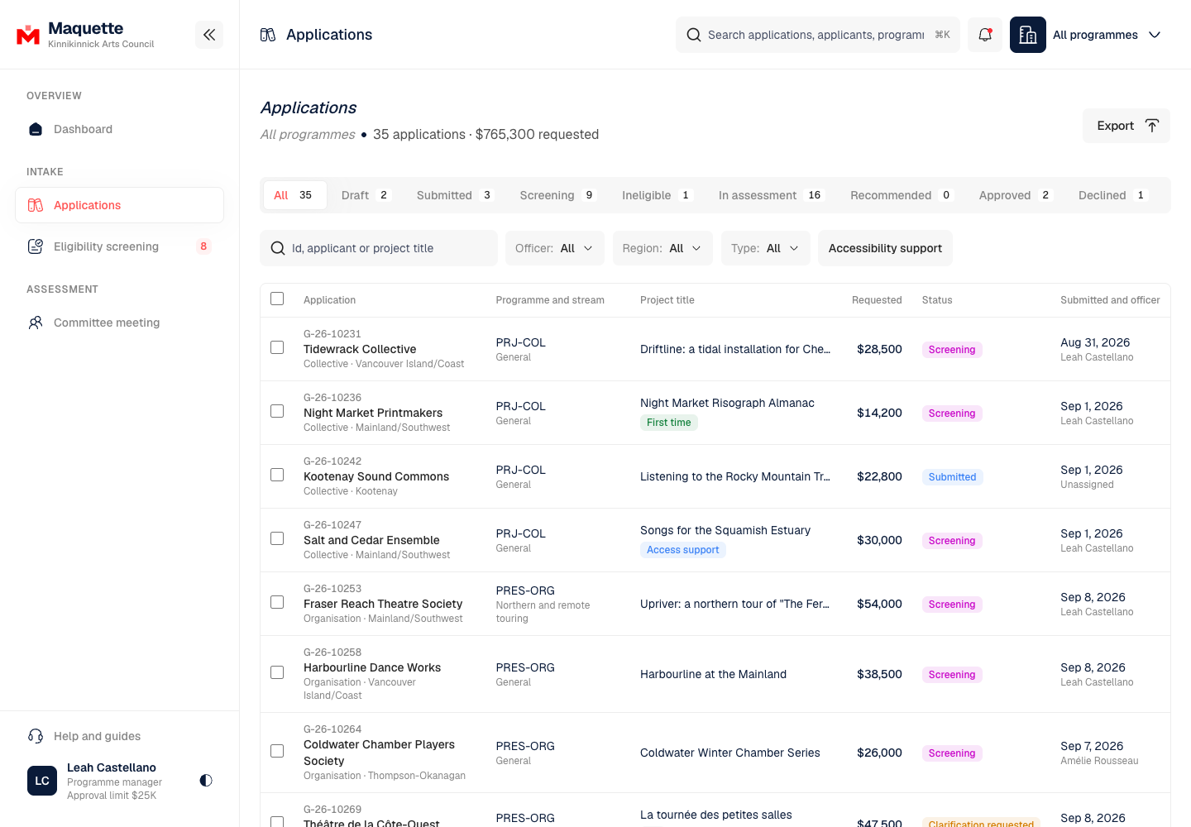The height and width of the screenshot is (827, 1191).
Task: Open the Region filter dropdown
Action: coord(662,248)
